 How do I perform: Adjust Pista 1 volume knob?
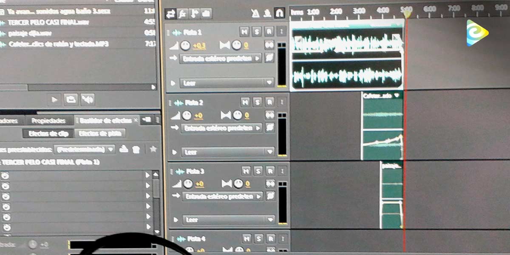point(185,45)
